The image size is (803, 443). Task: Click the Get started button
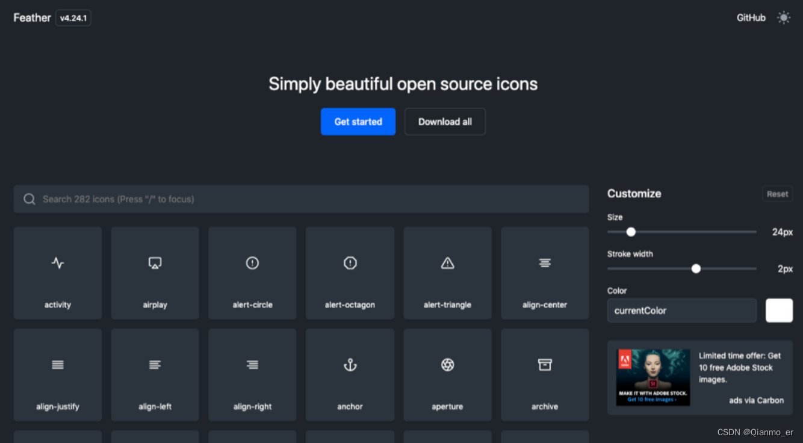[x=358, y=122]
